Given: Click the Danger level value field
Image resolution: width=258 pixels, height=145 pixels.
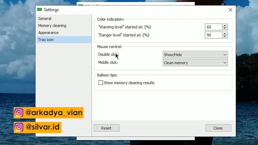Looking at the screenshot, I should [x=213, y=35].
